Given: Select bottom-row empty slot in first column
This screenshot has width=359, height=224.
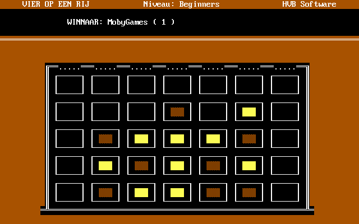Looking at the screenshot, I should pos(70,193).
